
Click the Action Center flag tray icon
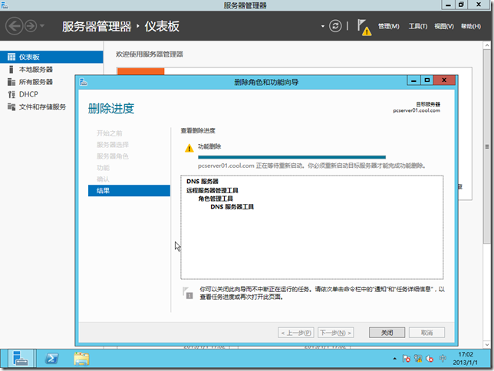tap(407, 359)
